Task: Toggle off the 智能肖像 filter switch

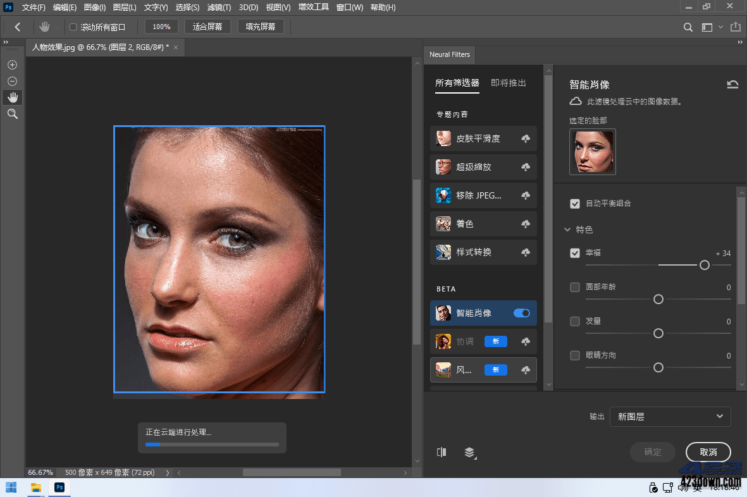Action: coord(522,313)
